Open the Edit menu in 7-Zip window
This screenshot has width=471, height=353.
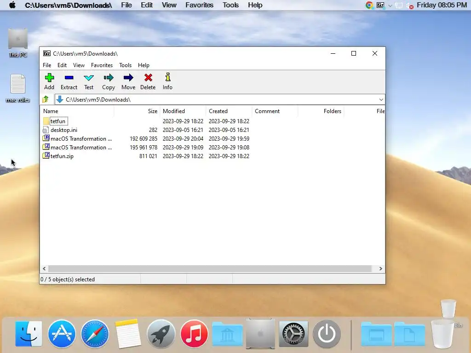[x=62, y=65]
